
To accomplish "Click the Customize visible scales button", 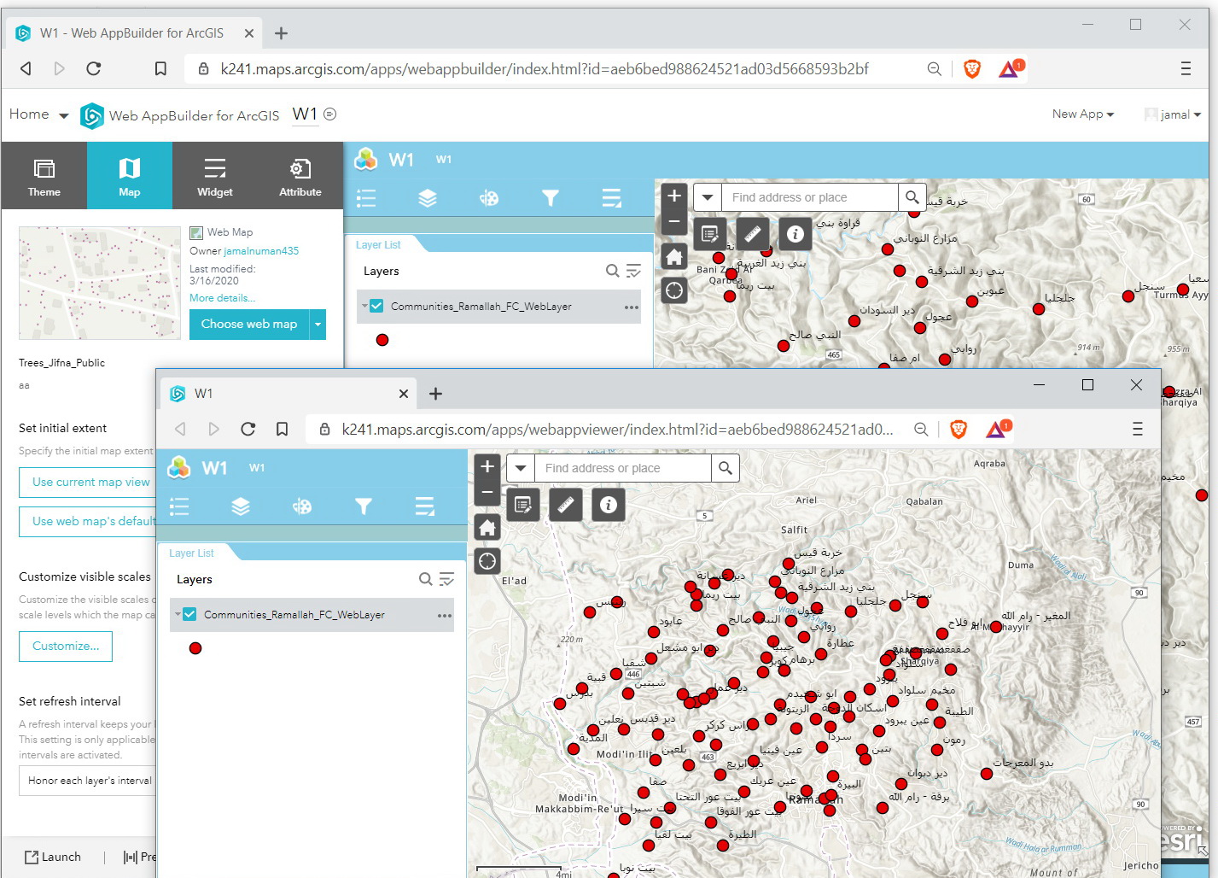I will [66, 647].
